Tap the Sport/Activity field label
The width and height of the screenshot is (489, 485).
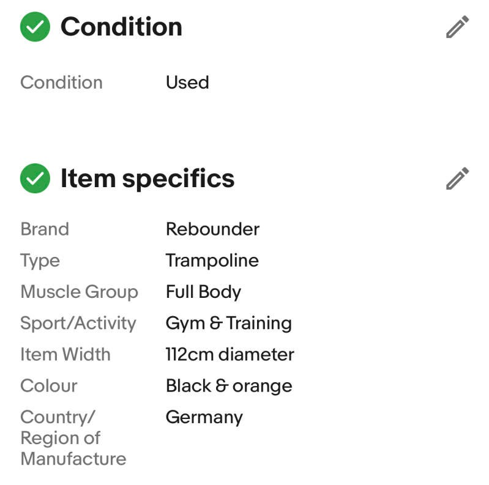point(78,323)
